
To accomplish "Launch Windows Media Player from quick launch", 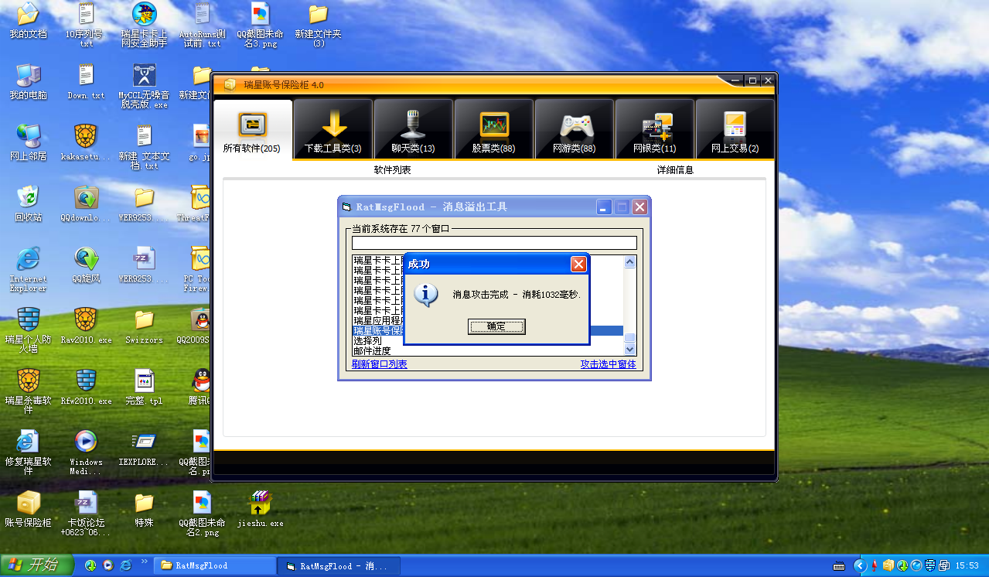I will [x=108, y=565].
